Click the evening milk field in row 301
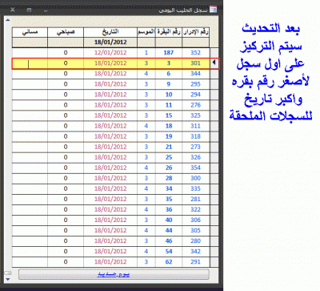The image size is (320, 291). [x=30, y=63]
